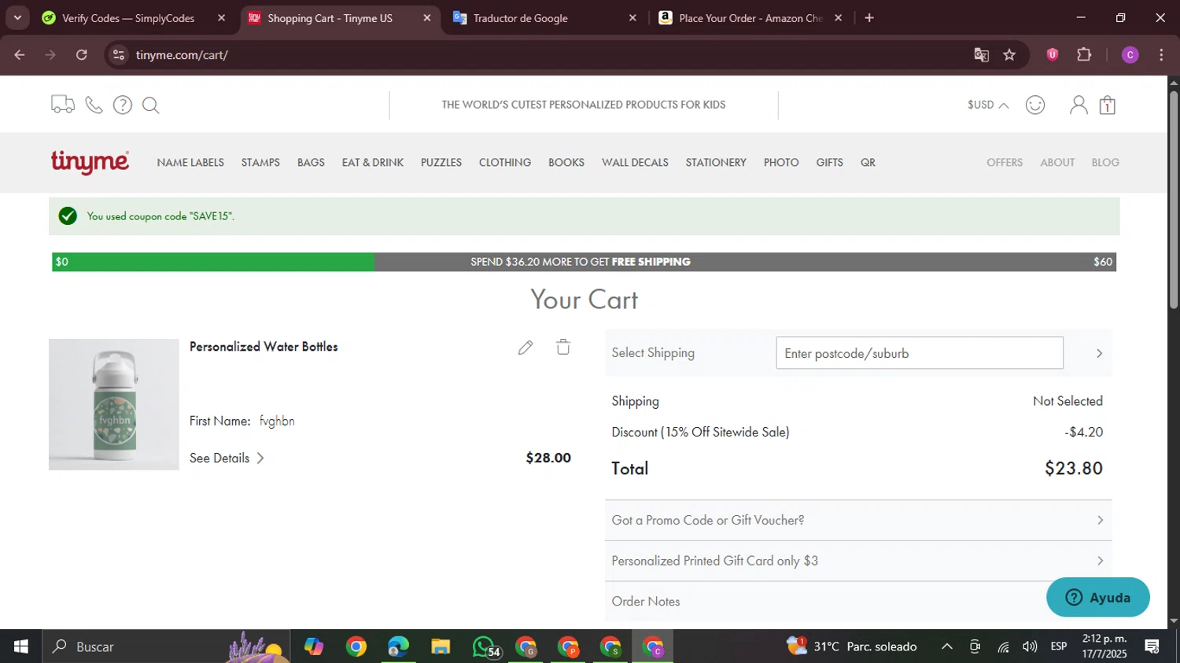Screen dimensions: 1180x663
Task: Open the WALL DECALS menu
Action: tap(635, 162)
